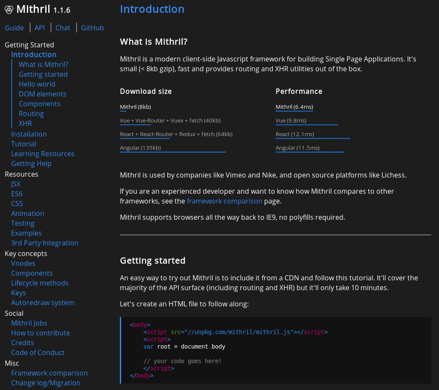Image resolution: width=439 pixels, height=390 pixels.
Task: Click the Mithril logo icon
Action: click(9, 9)
